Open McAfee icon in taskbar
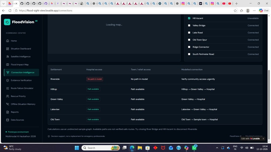271x152 pixels. pyautogui.click(x=163, y=148)
